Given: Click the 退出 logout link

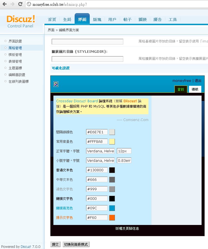Looking at the screenshot, I should pos(198,81).
